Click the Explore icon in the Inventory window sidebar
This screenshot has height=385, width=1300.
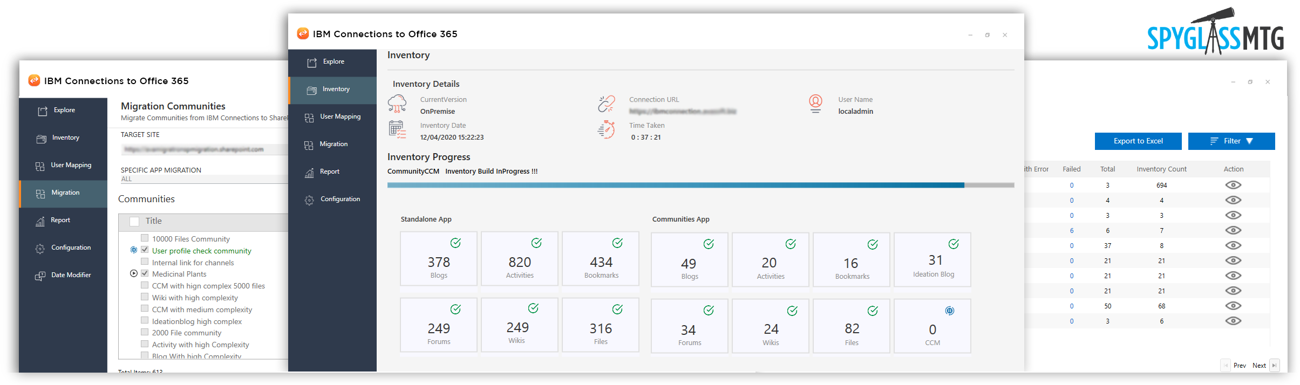coord(312,63)
